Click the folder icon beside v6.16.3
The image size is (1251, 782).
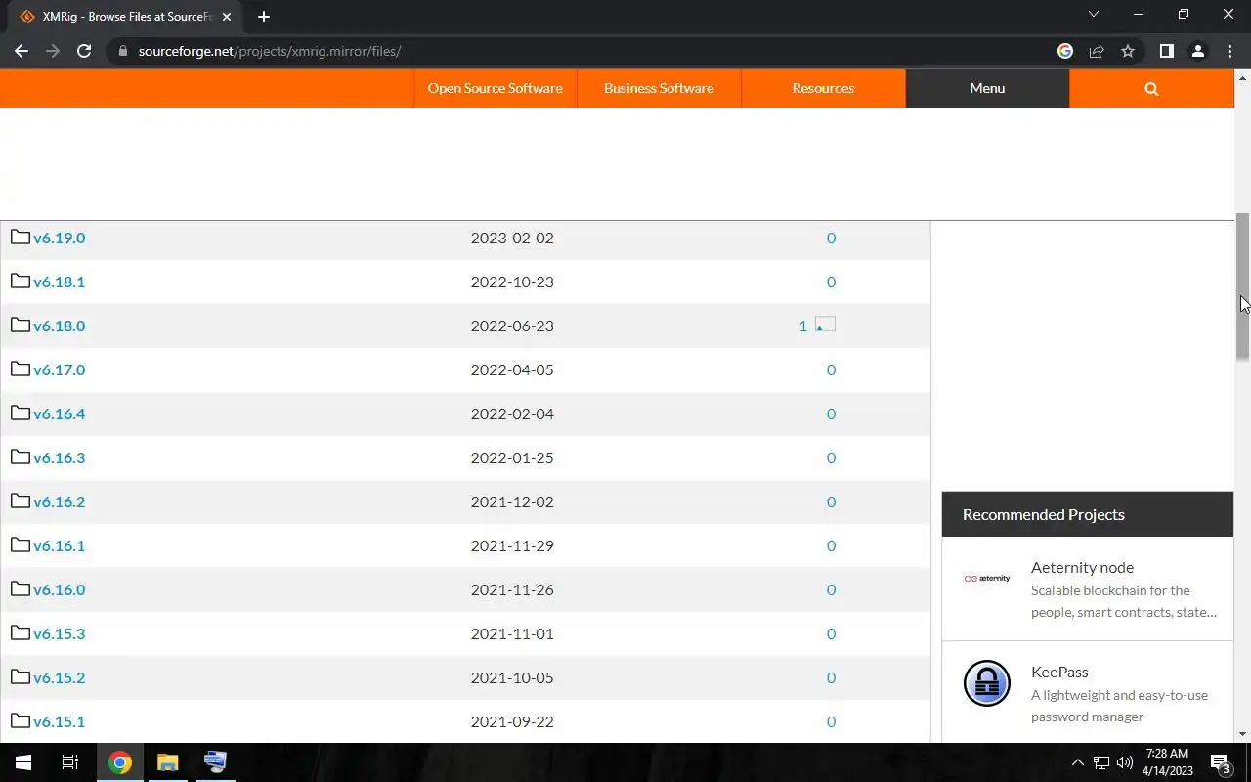coord(21,456)
